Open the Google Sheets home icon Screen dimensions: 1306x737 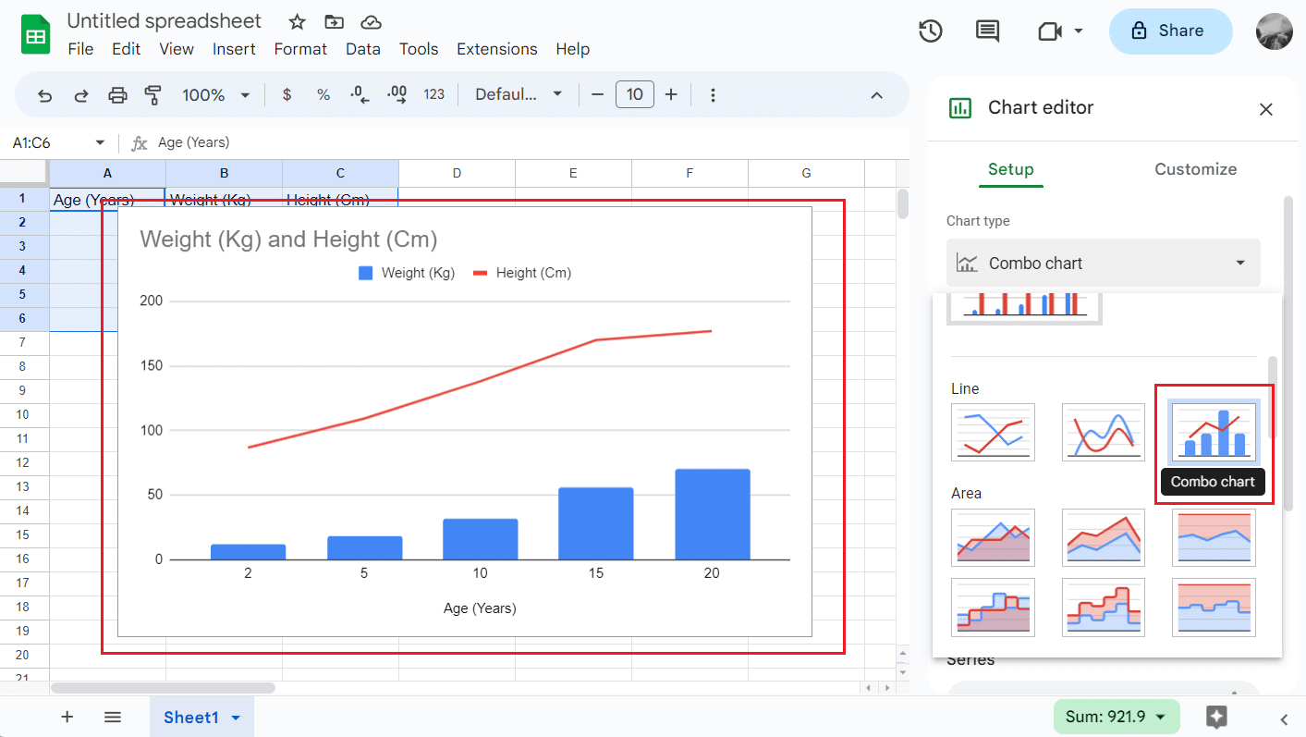pos(36,36)
